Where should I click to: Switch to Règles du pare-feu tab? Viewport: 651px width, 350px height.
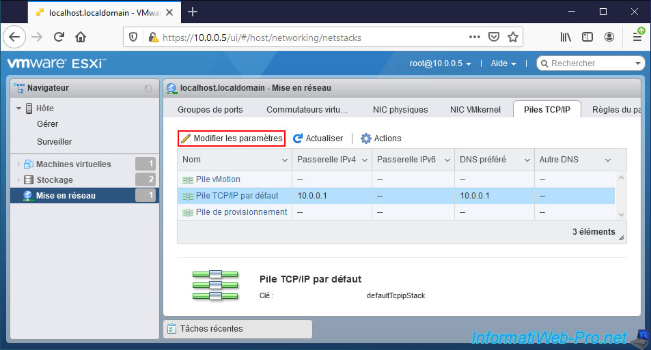click(616, 110)
